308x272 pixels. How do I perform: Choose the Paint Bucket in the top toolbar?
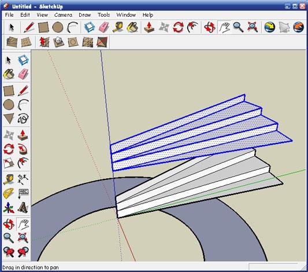click(132, 27)
